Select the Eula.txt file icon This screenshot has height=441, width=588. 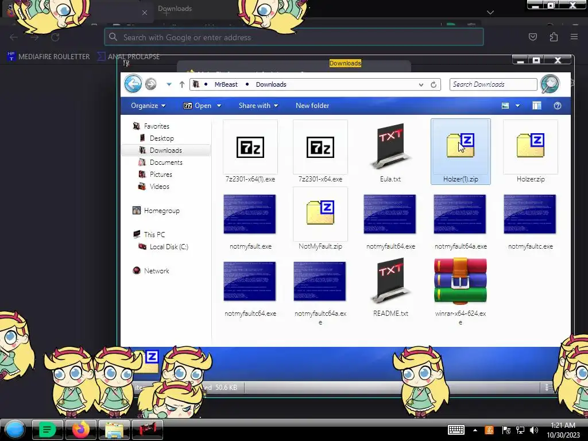[390, 146]
